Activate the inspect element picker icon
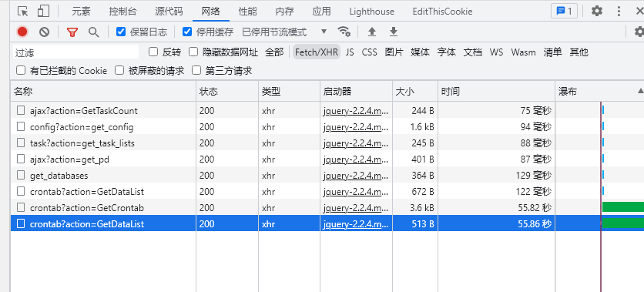The image size is (644, 292). pyautogui.click(x=23, y=11)
